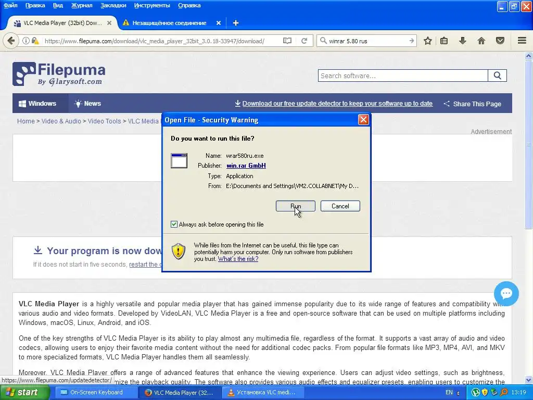533x400 pixels.
Task: Show bookmarks list icon in toolbar
Action: [444, 41]
